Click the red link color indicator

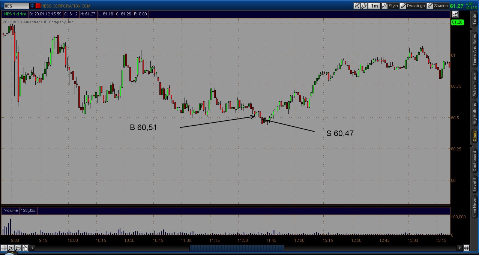[38, 6]
